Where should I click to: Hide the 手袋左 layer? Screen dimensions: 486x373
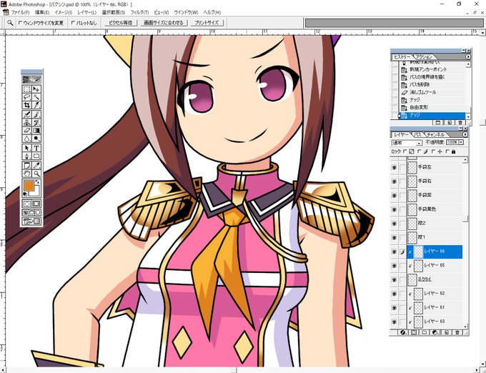(395, 168)
